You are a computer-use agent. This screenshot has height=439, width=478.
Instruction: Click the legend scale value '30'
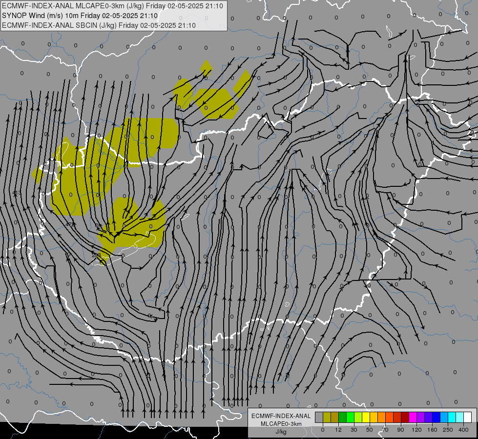354,430
